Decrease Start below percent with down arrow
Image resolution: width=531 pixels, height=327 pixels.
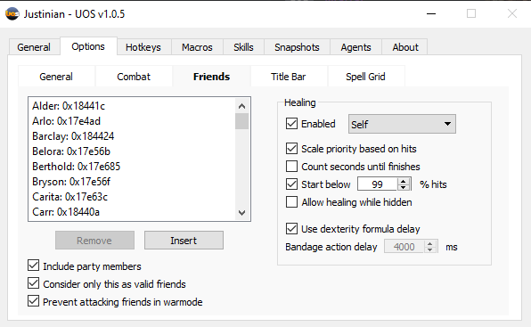pyautogui.click(x=403, y=187)
